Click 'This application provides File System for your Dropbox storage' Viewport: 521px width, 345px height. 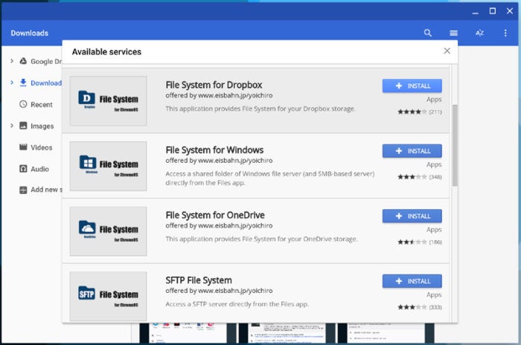tap(260, 109)
